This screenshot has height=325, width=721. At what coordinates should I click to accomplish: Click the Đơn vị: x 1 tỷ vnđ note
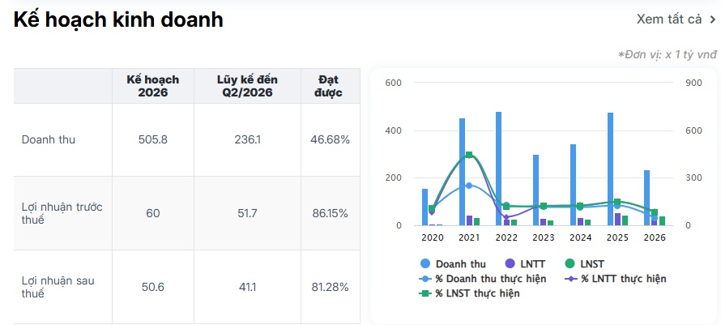(668, 55)
